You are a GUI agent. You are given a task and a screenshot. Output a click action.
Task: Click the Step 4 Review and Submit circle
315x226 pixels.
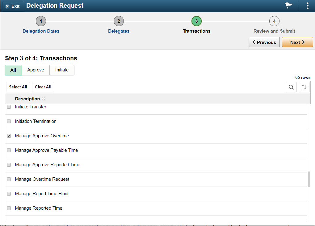coord(274,21)
